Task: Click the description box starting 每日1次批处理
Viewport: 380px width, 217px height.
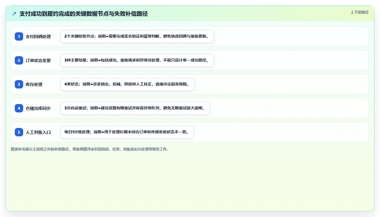Action: click(x=127, y=132)
